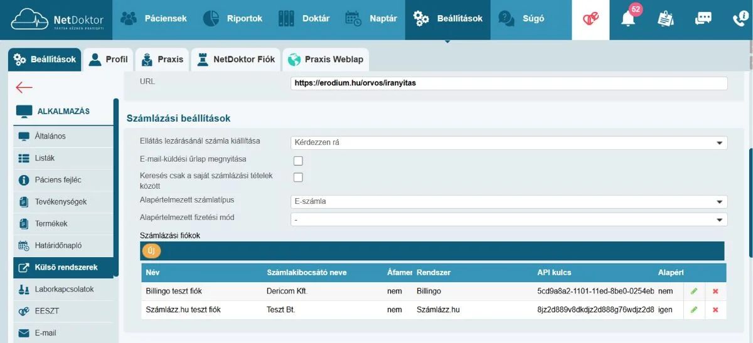
Task: Switch to Profil tab
Action: [108, 60]
